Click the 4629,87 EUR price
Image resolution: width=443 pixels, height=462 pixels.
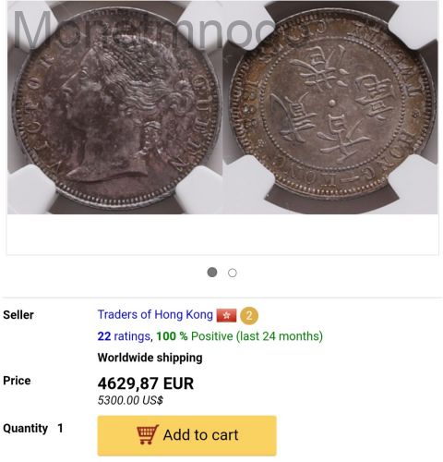click(146, 383)
